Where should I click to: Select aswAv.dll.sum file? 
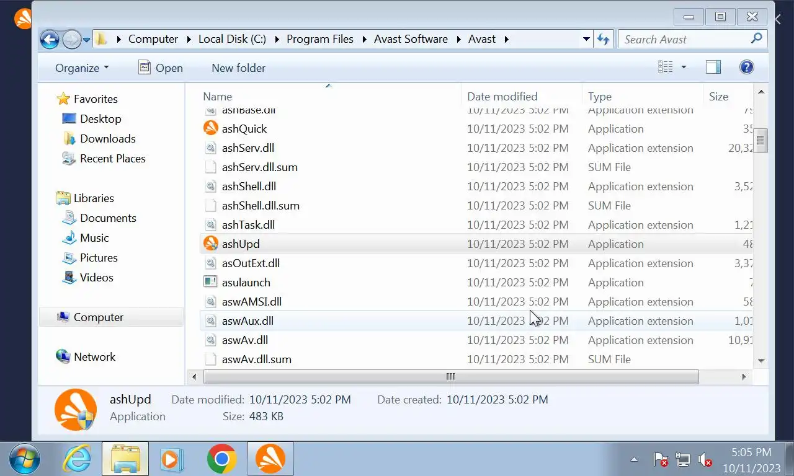[x=257, y=359]
